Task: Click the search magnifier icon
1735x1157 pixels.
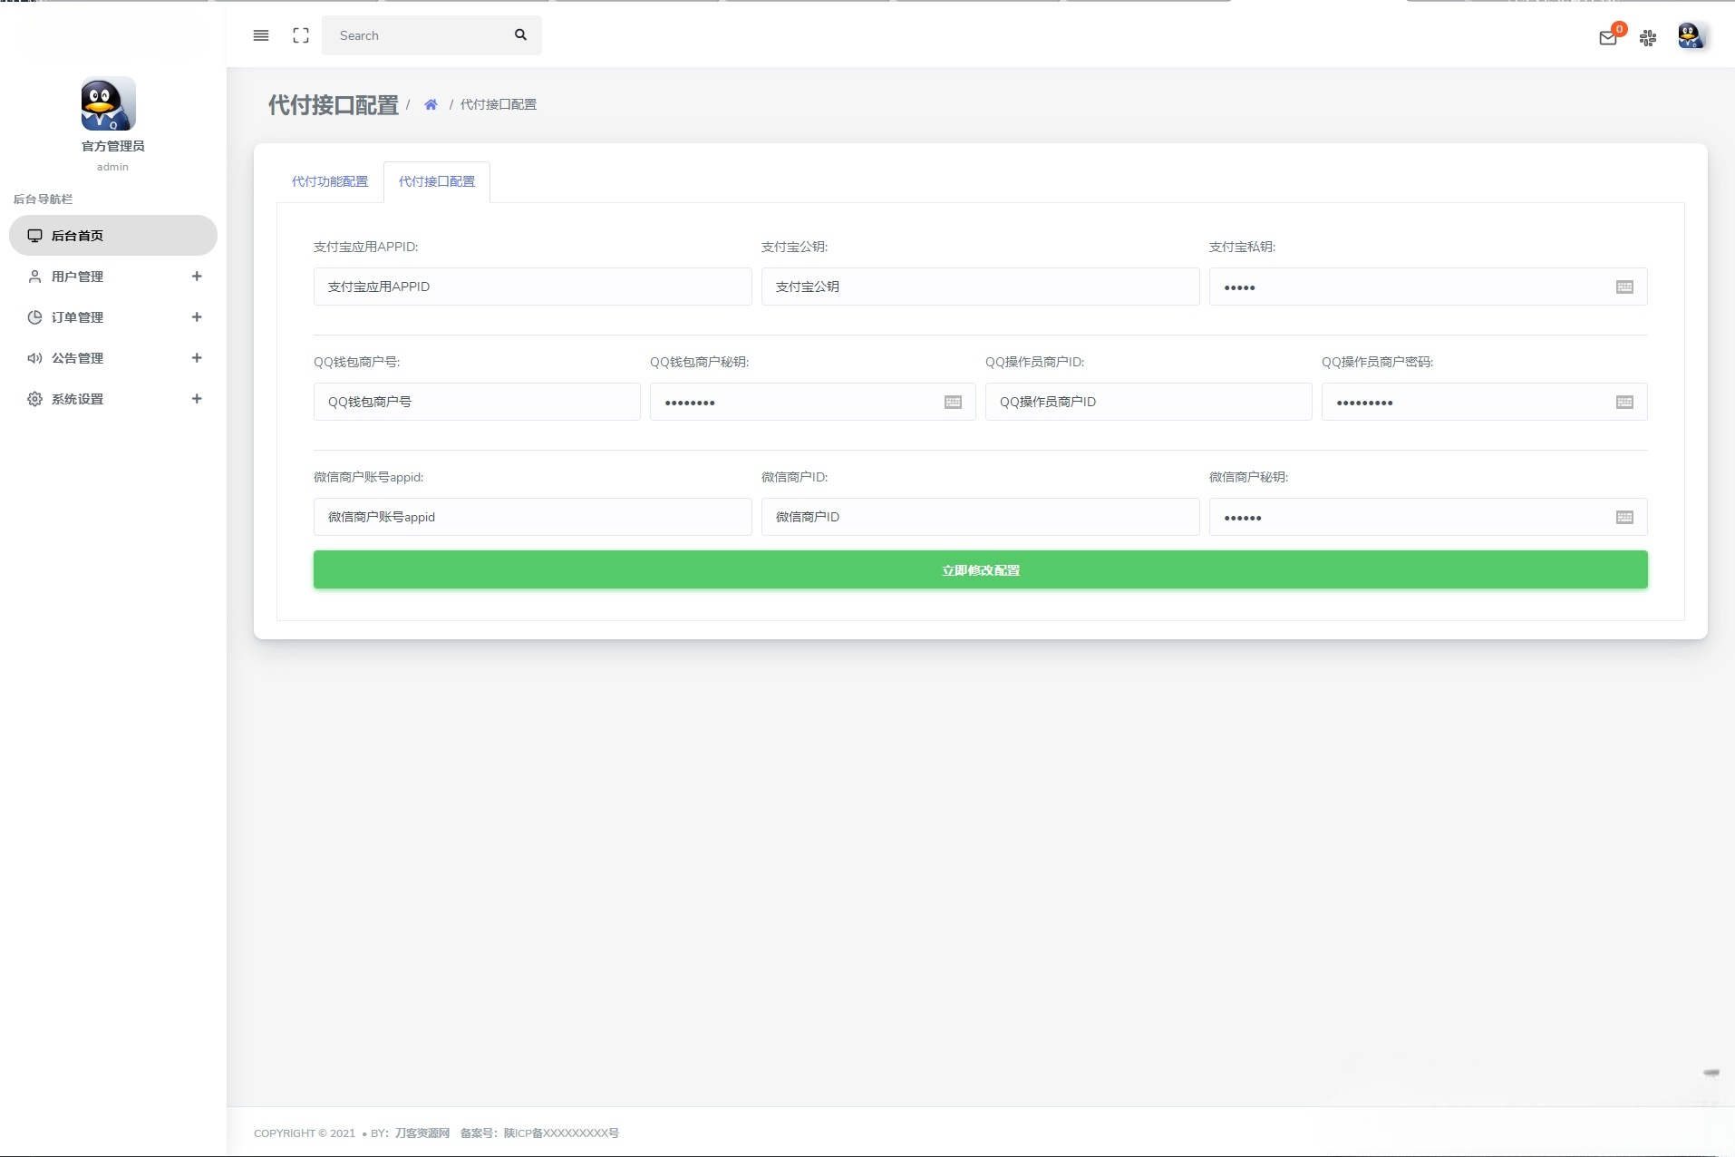Action: tap(520, 35)
